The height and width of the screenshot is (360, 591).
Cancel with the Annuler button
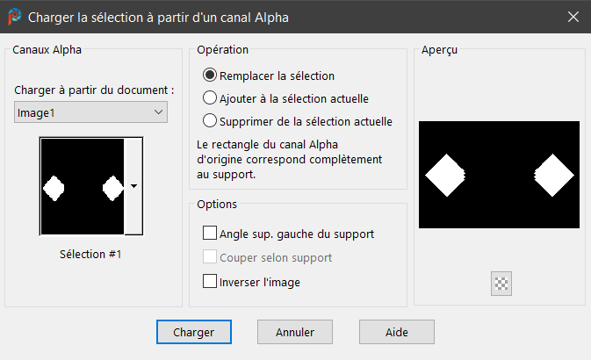tap(294, 333)
